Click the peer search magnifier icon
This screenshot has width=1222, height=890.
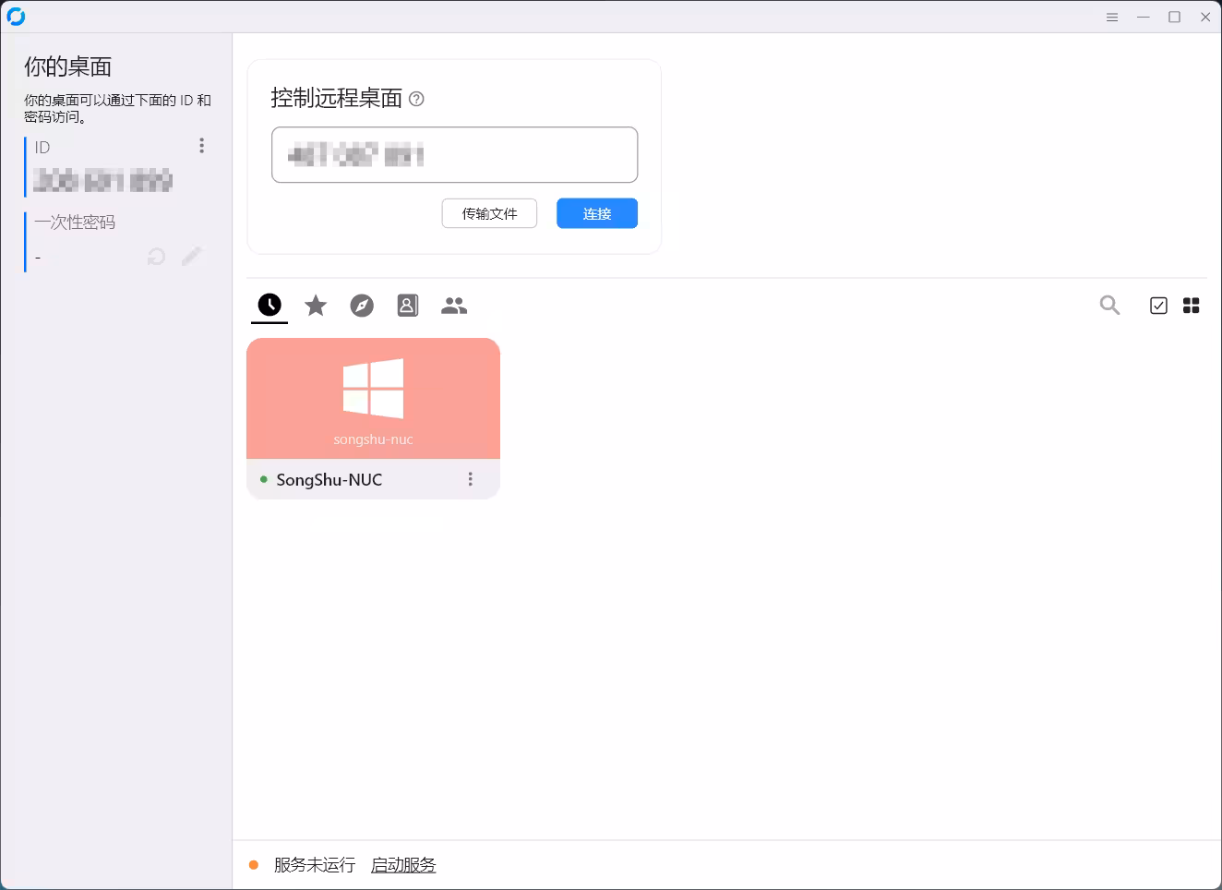(1109, 306)
